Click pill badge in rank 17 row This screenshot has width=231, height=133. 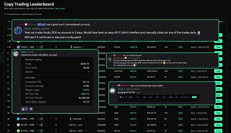click(41, 131)
